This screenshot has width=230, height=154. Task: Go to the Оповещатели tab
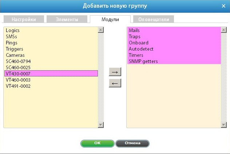coord(154,19)
